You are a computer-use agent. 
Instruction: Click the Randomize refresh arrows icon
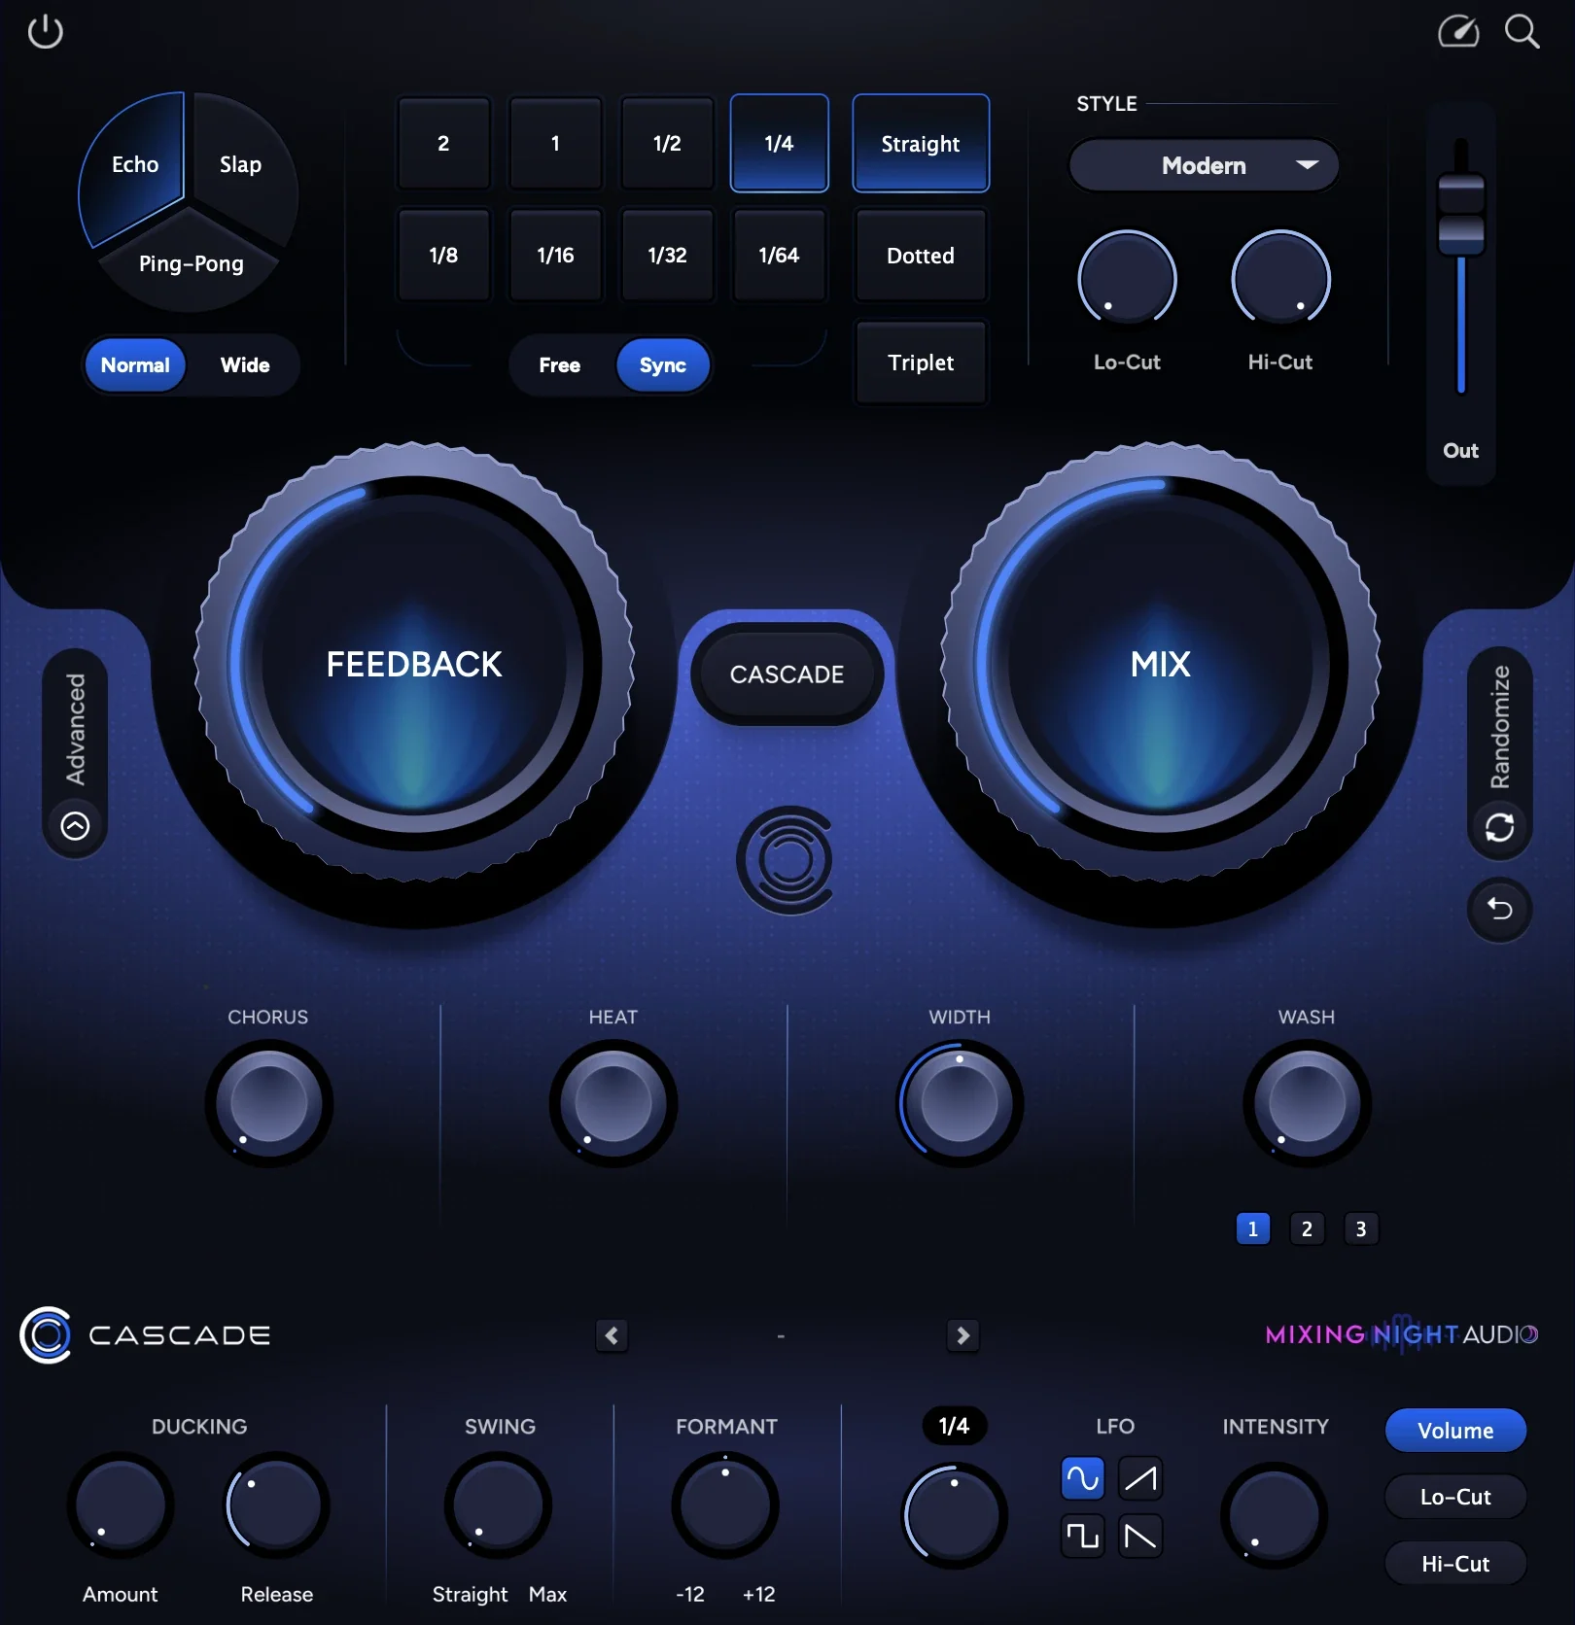[1499, 827]
